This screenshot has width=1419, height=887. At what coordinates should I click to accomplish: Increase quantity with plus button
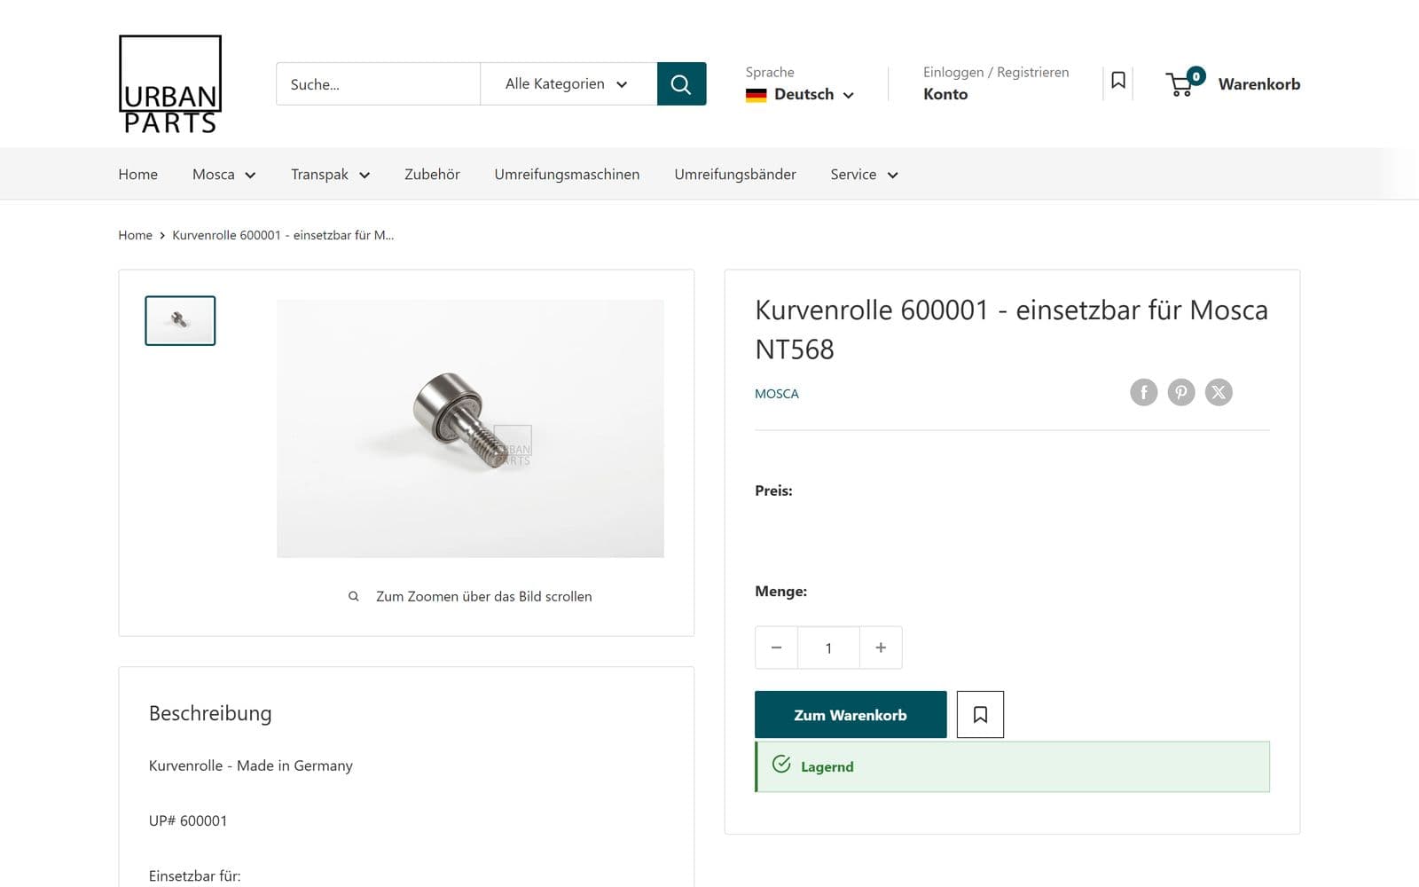(881, 648)
